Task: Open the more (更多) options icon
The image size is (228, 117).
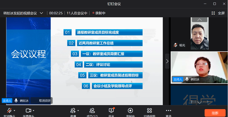Action: [168, 111]
